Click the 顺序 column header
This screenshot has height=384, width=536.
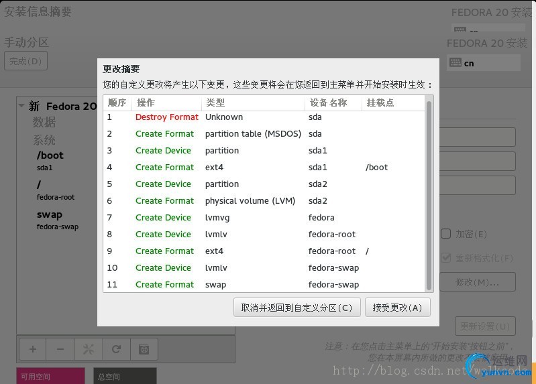tap(117, 103)
